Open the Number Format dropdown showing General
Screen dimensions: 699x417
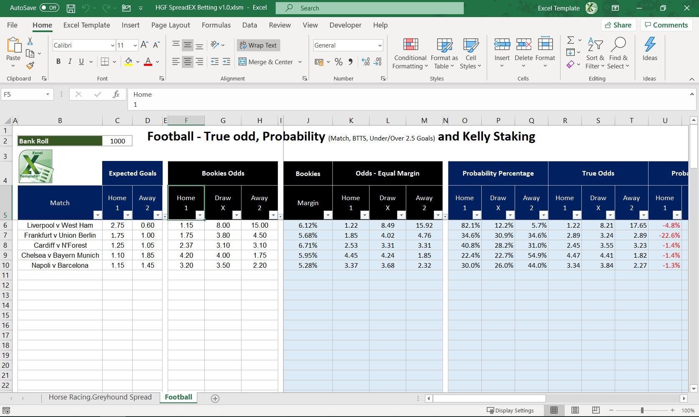tap(348, 45)
